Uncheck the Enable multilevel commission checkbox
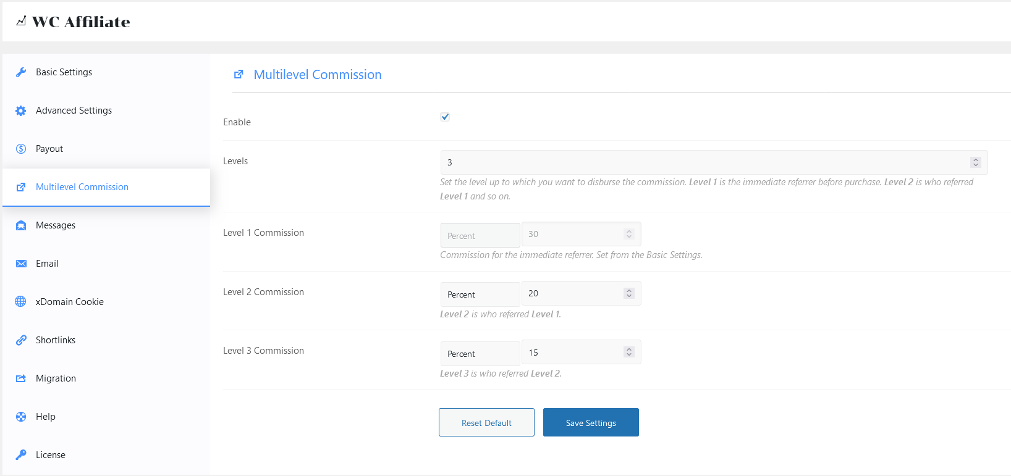This screenshot has height=476, width=1011. coord(445,117)
